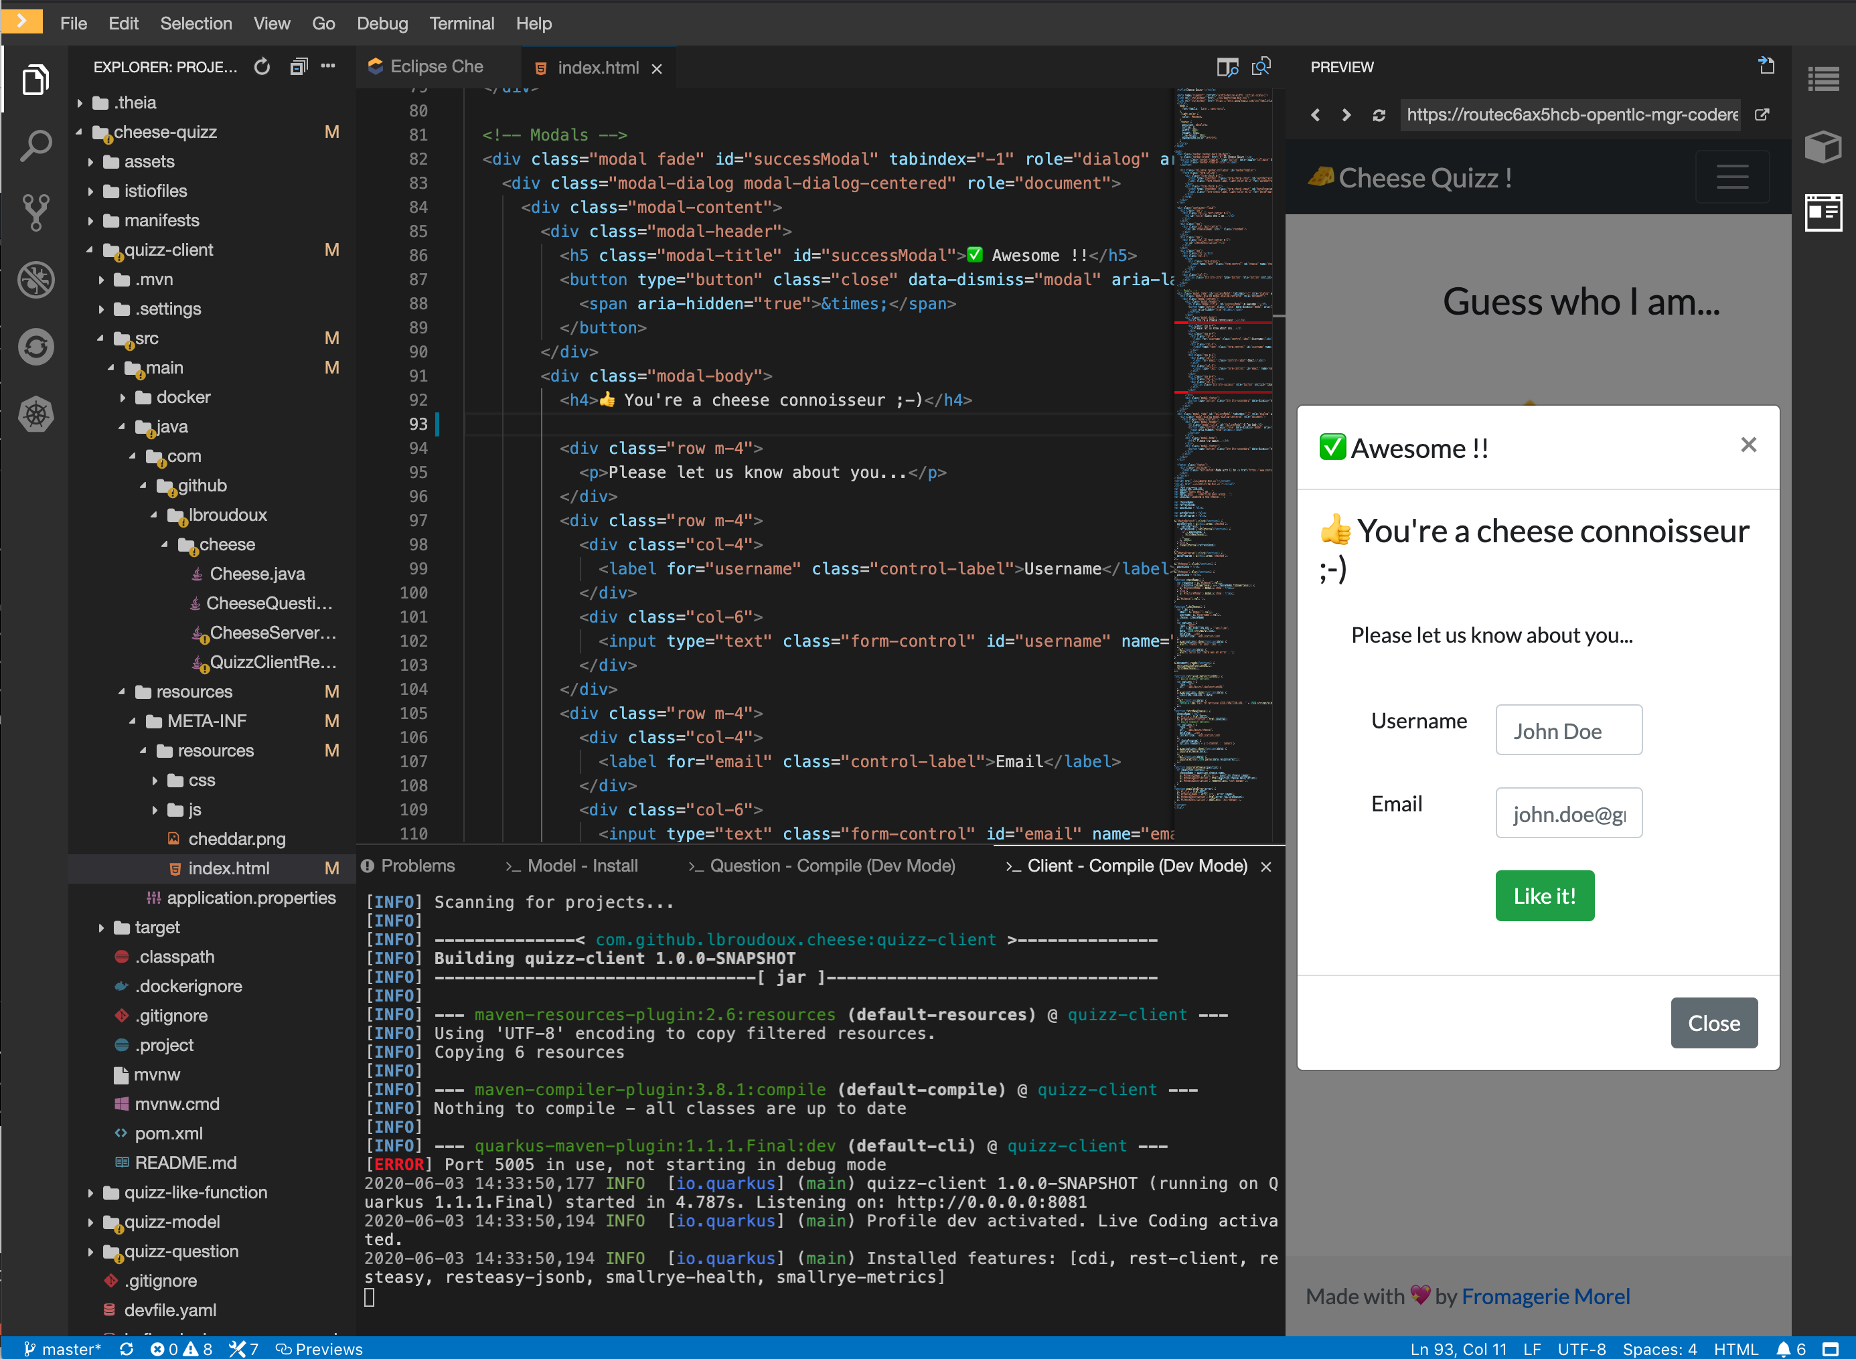Screen dimensions: 1856x1359
Task: Refresh the Explorer file tree
Action: pyautogui.click(x=262, y=67)
